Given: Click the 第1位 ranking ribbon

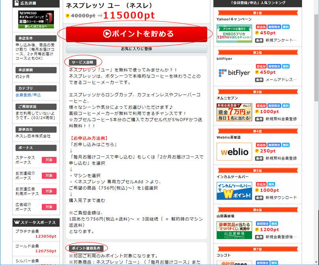Looking at the screenshot, I should [258, 13].
